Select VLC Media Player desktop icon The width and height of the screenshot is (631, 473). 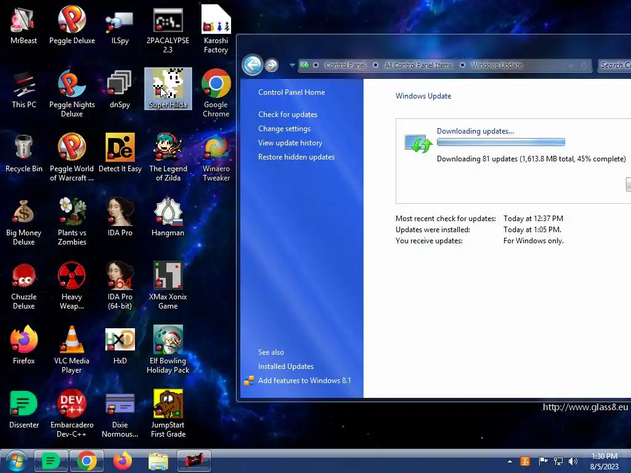tap(72, 350)
